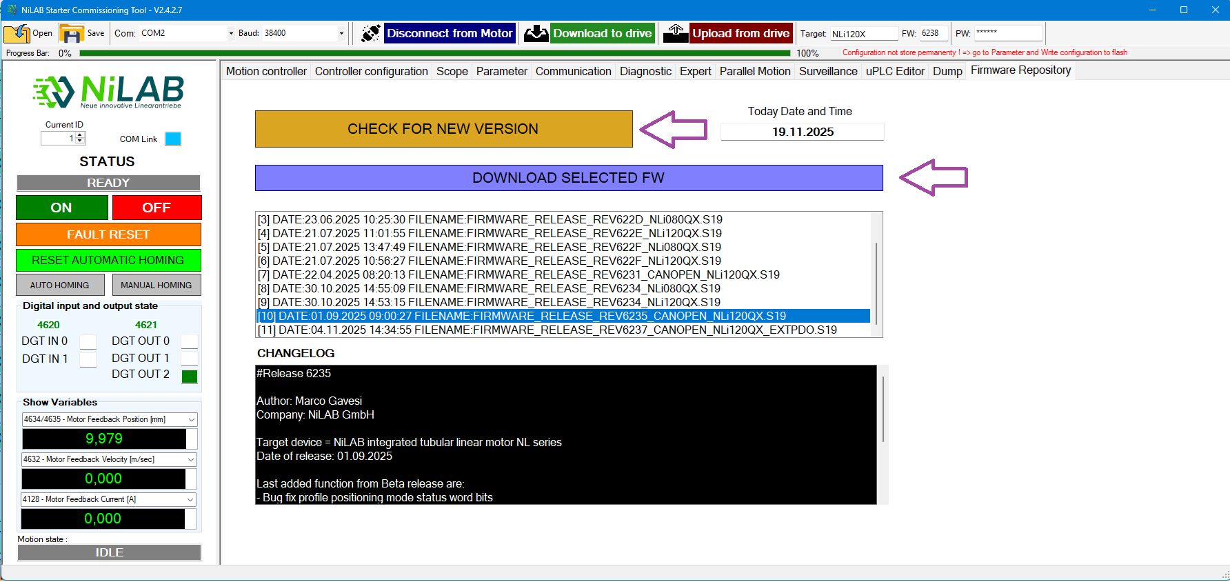This screenshot has width=1230, height=582.
Task: Increment the Current ID spinner
Action: coord(81,135)
